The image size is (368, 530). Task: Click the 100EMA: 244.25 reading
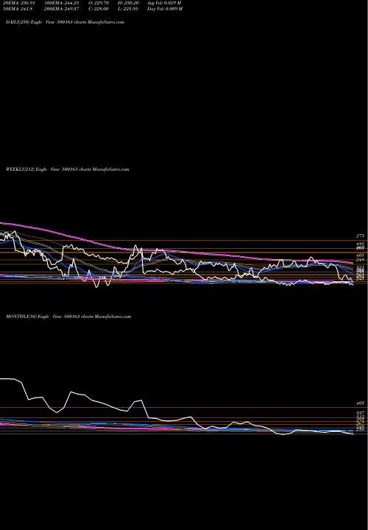click(x=62, y=3)
